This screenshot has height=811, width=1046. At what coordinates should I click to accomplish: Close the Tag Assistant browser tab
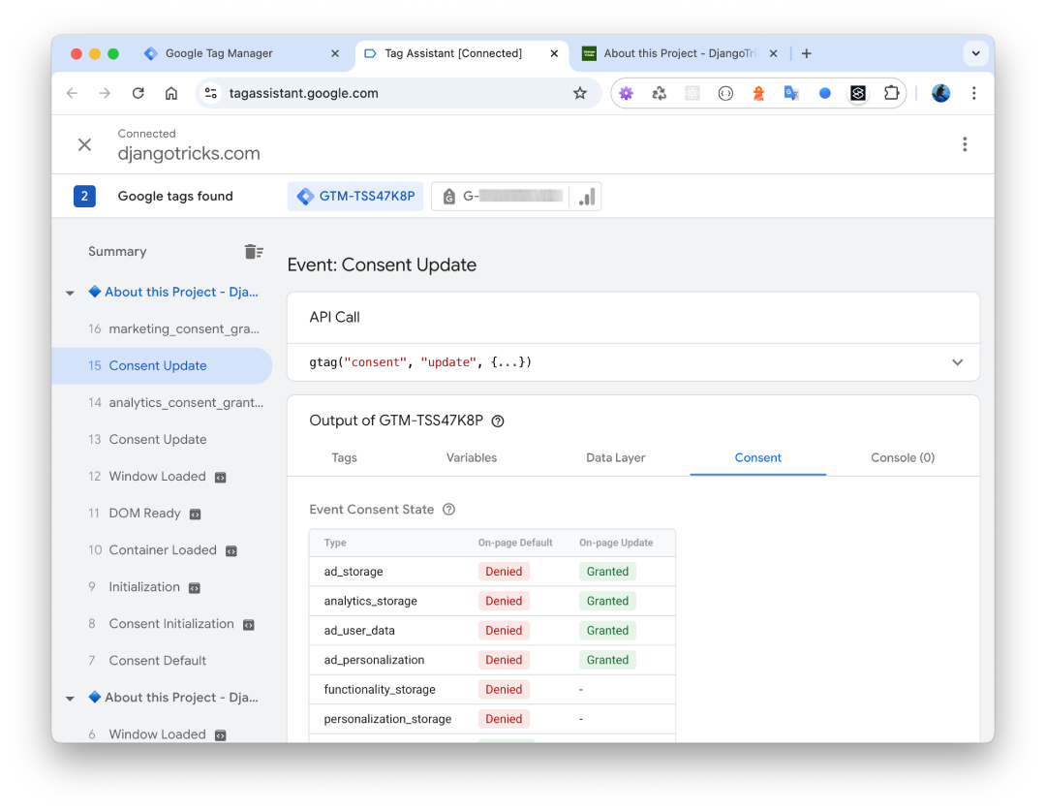(x=554, y=53)
